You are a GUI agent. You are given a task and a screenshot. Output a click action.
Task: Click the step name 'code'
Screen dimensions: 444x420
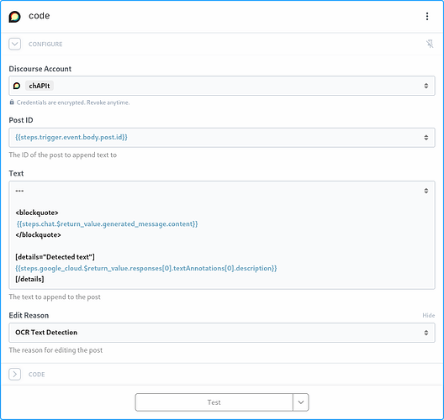coord(39,16)
